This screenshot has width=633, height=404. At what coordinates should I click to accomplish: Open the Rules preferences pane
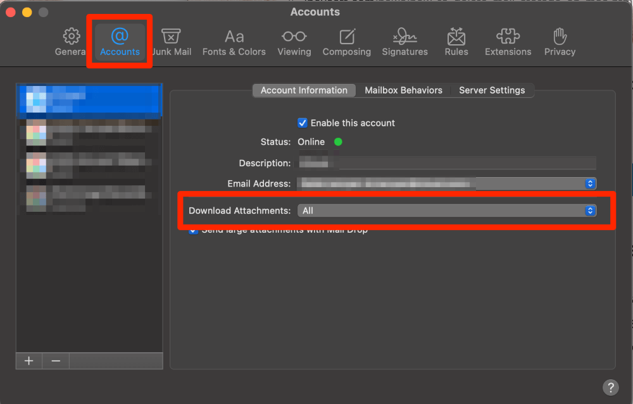coord(456,42)
